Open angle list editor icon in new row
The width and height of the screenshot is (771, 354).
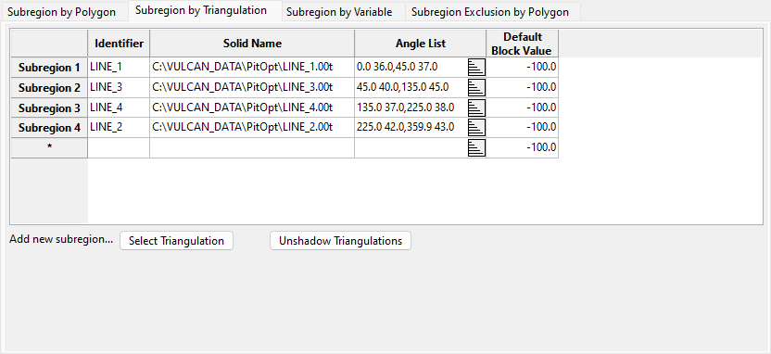point(476,147)
